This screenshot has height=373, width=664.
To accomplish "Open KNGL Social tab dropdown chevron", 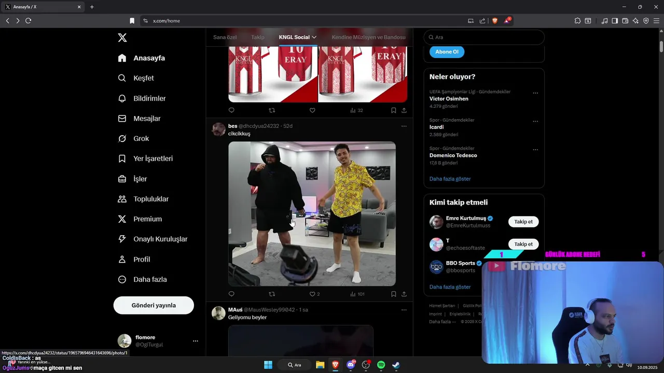I will [x=314, y=37].
